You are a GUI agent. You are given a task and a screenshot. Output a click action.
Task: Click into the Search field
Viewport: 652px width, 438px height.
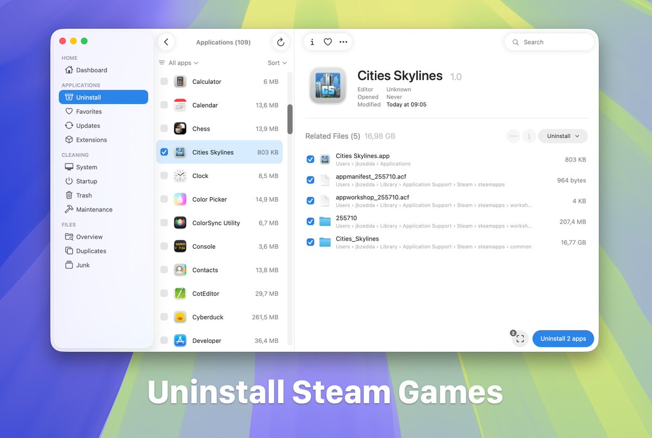(549, 42)
